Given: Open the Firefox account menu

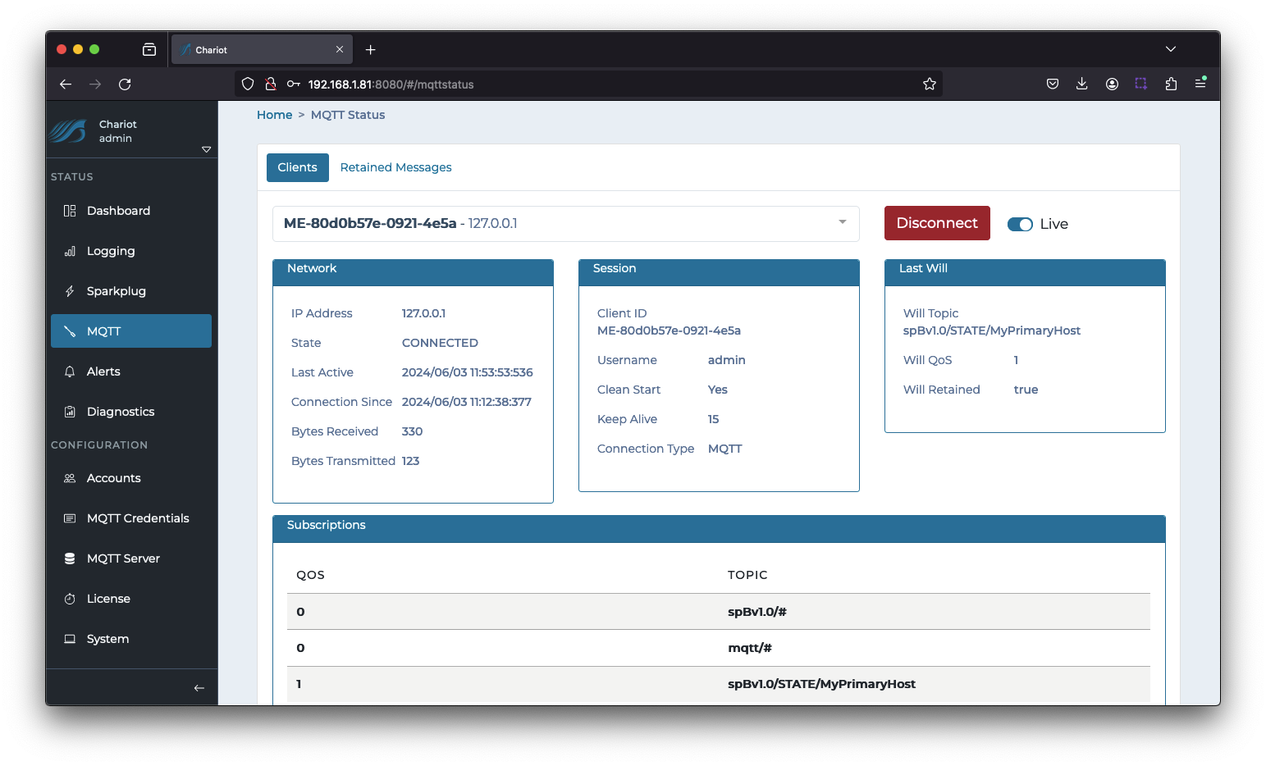Looking at the screenshot, I should pos(1112,84).
